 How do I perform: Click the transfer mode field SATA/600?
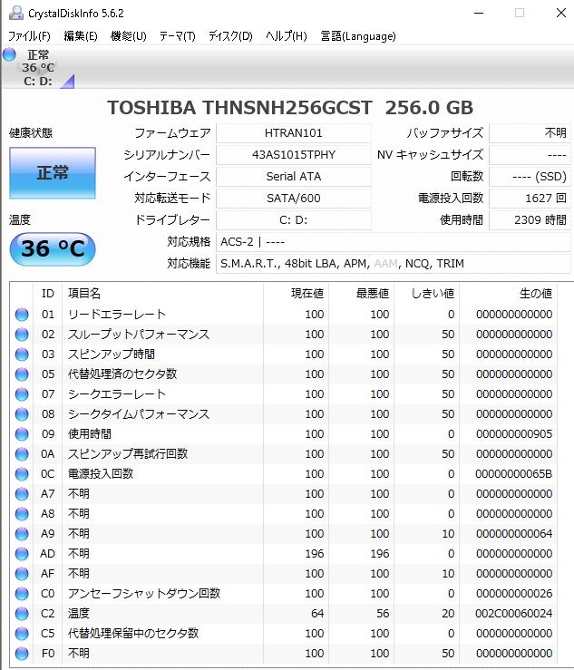pos(293,199)
